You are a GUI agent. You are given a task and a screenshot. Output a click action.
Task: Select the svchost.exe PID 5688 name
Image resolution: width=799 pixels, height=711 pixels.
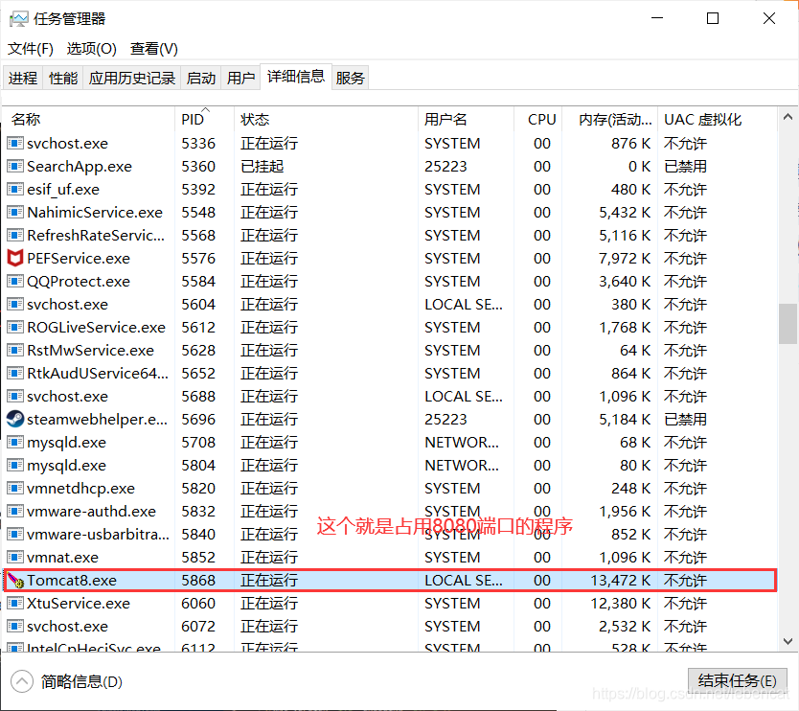pos(67,396)
